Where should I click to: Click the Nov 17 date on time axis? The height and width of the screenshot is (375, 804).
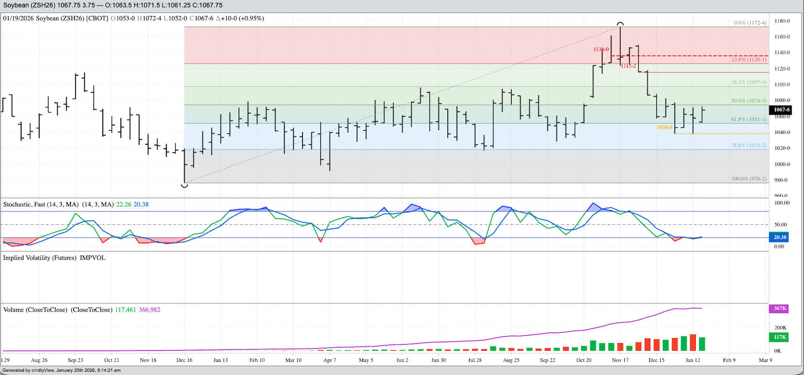[x=620, y=360]
